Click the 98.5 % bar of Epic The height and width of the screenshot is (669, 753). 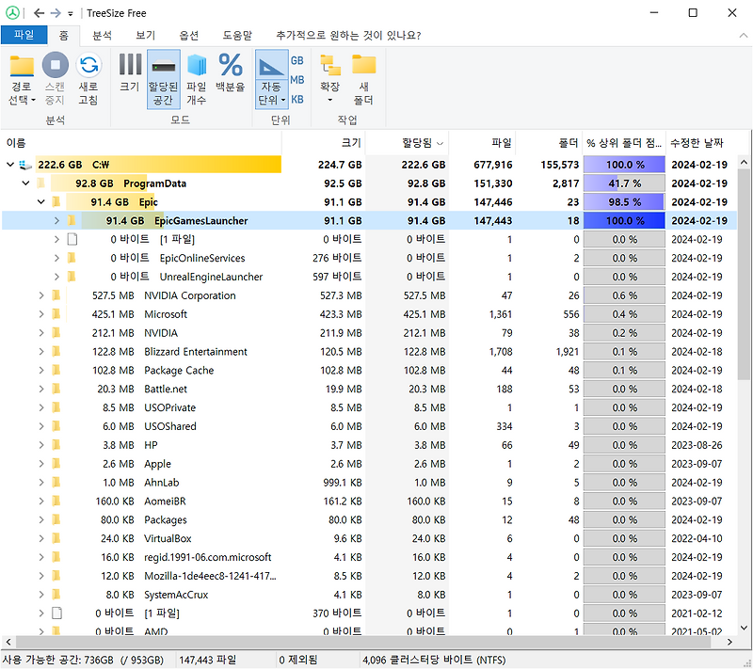click(x=624, y=202)
